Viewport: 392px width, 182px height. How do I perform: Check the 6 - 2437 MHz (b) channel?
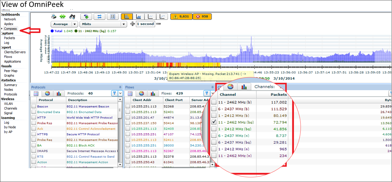pyautogui.click(x=214, y=109)
